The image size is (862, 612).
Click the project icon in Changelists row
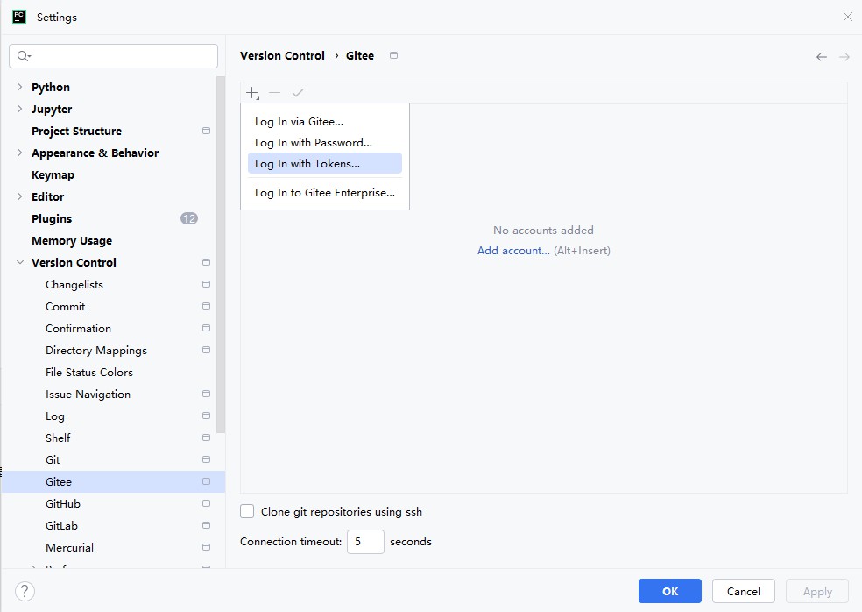pyautogui.click(x=206, y=285)
